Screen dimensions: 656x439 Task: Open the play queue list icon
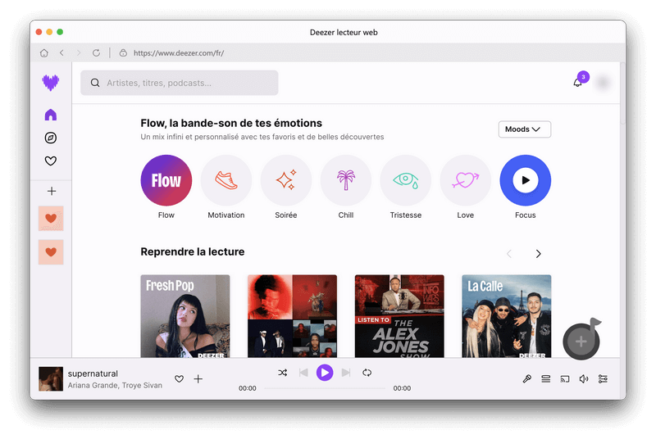[546, 378]
